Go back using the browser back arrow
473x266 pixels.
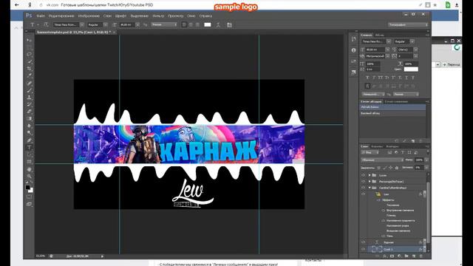click(16, 5)
